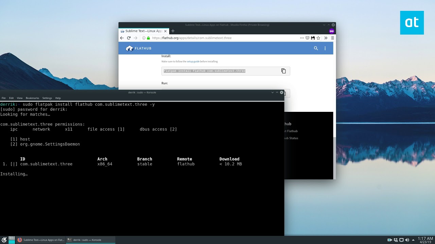Screen dimensions: 435x244
Task: Click the floppy disk save icon
Action: click(313, 38)
